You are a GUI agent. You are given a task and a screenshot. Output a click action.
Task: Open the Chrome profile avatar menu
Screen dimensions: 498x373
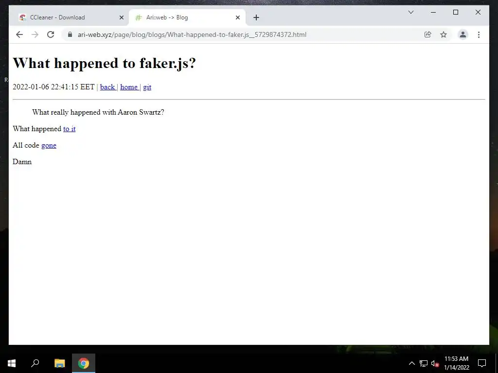463,34
